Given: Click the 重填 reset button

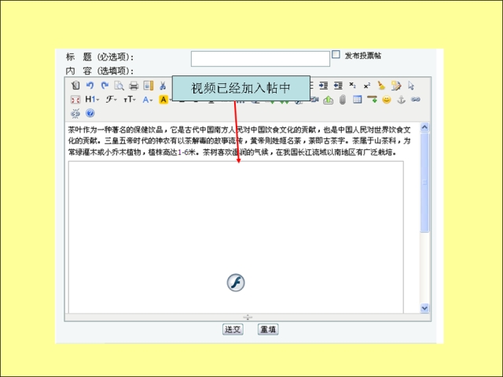Looking at the screenshot, I should [268, 330].
